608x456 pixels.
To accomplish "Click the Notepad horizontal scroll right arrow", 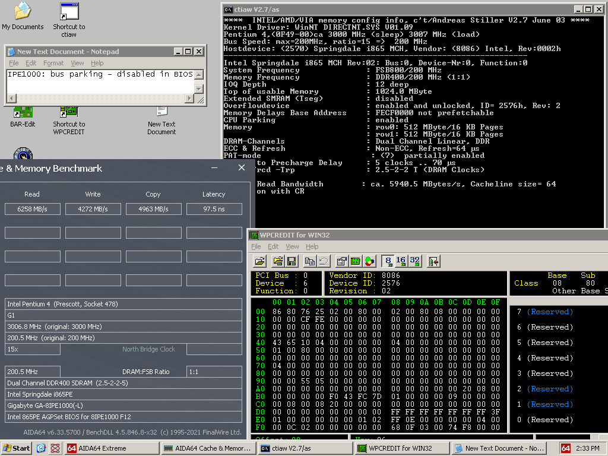I will 189,98.
